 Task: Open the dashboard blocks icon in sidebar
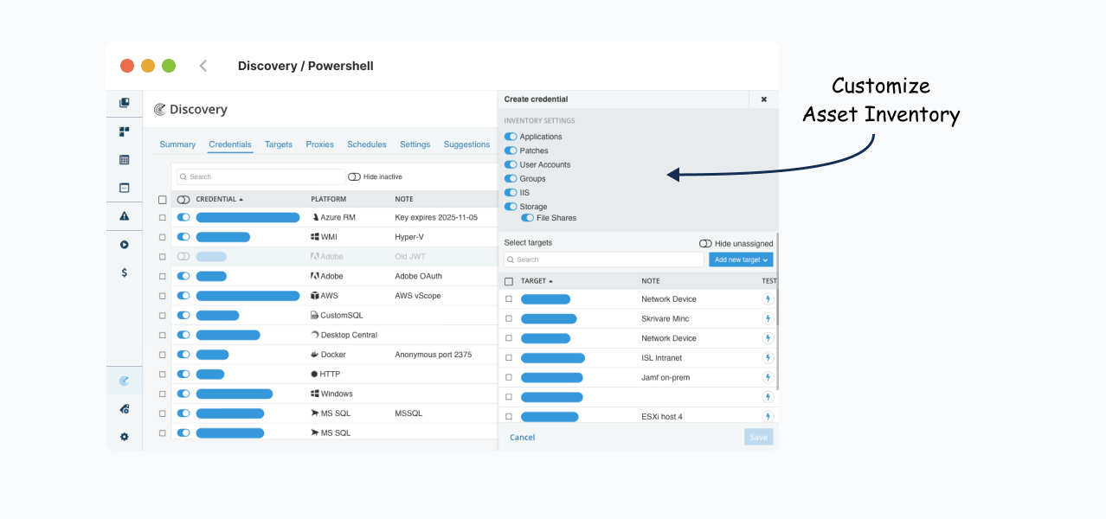tap(125, 131)
